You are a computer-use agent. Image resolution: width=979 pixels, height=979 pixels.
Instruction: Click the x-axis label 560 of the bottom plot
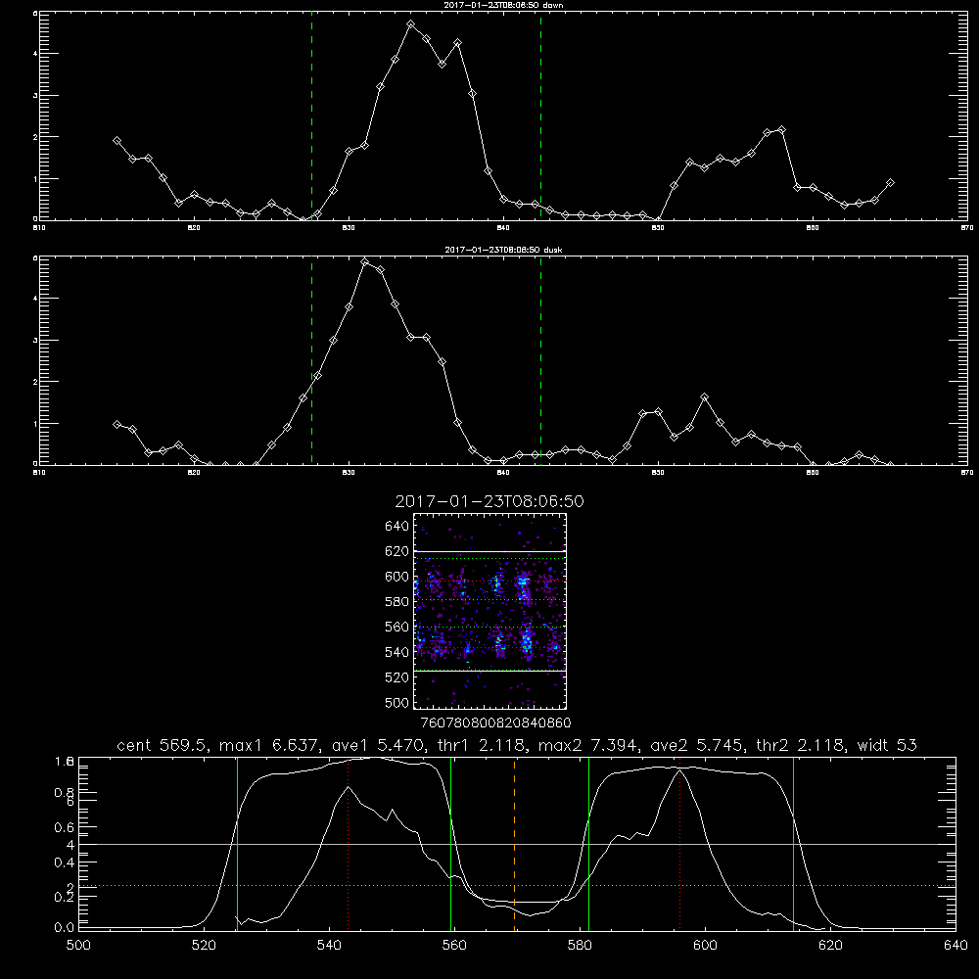(x=454, y=946)
